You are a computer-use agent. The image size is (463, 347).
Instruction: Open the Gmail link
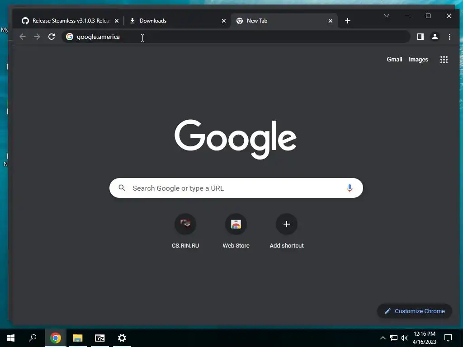tap(394, 59)
